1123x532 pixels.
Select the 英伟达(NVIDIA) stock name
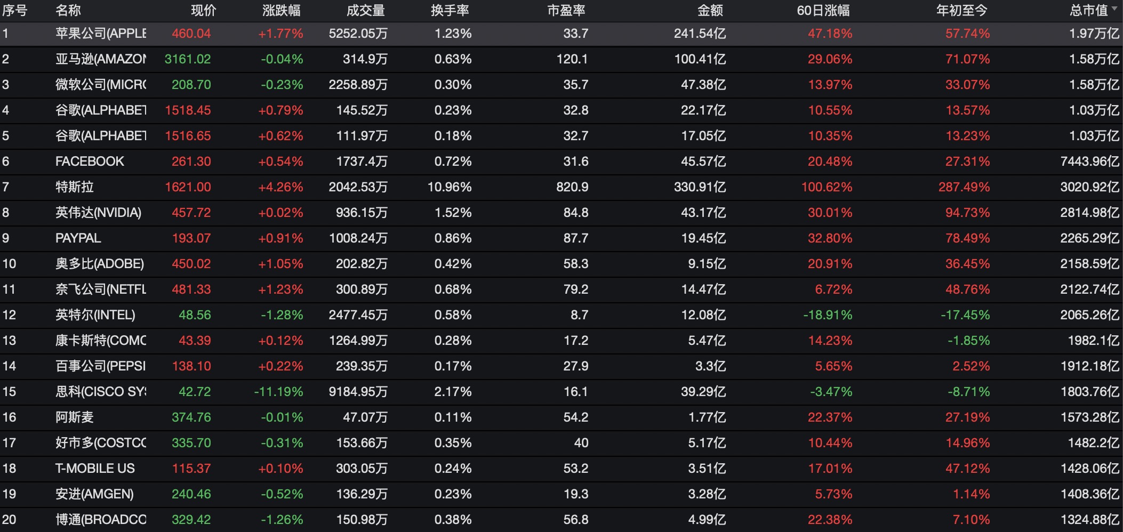[99, 213]
